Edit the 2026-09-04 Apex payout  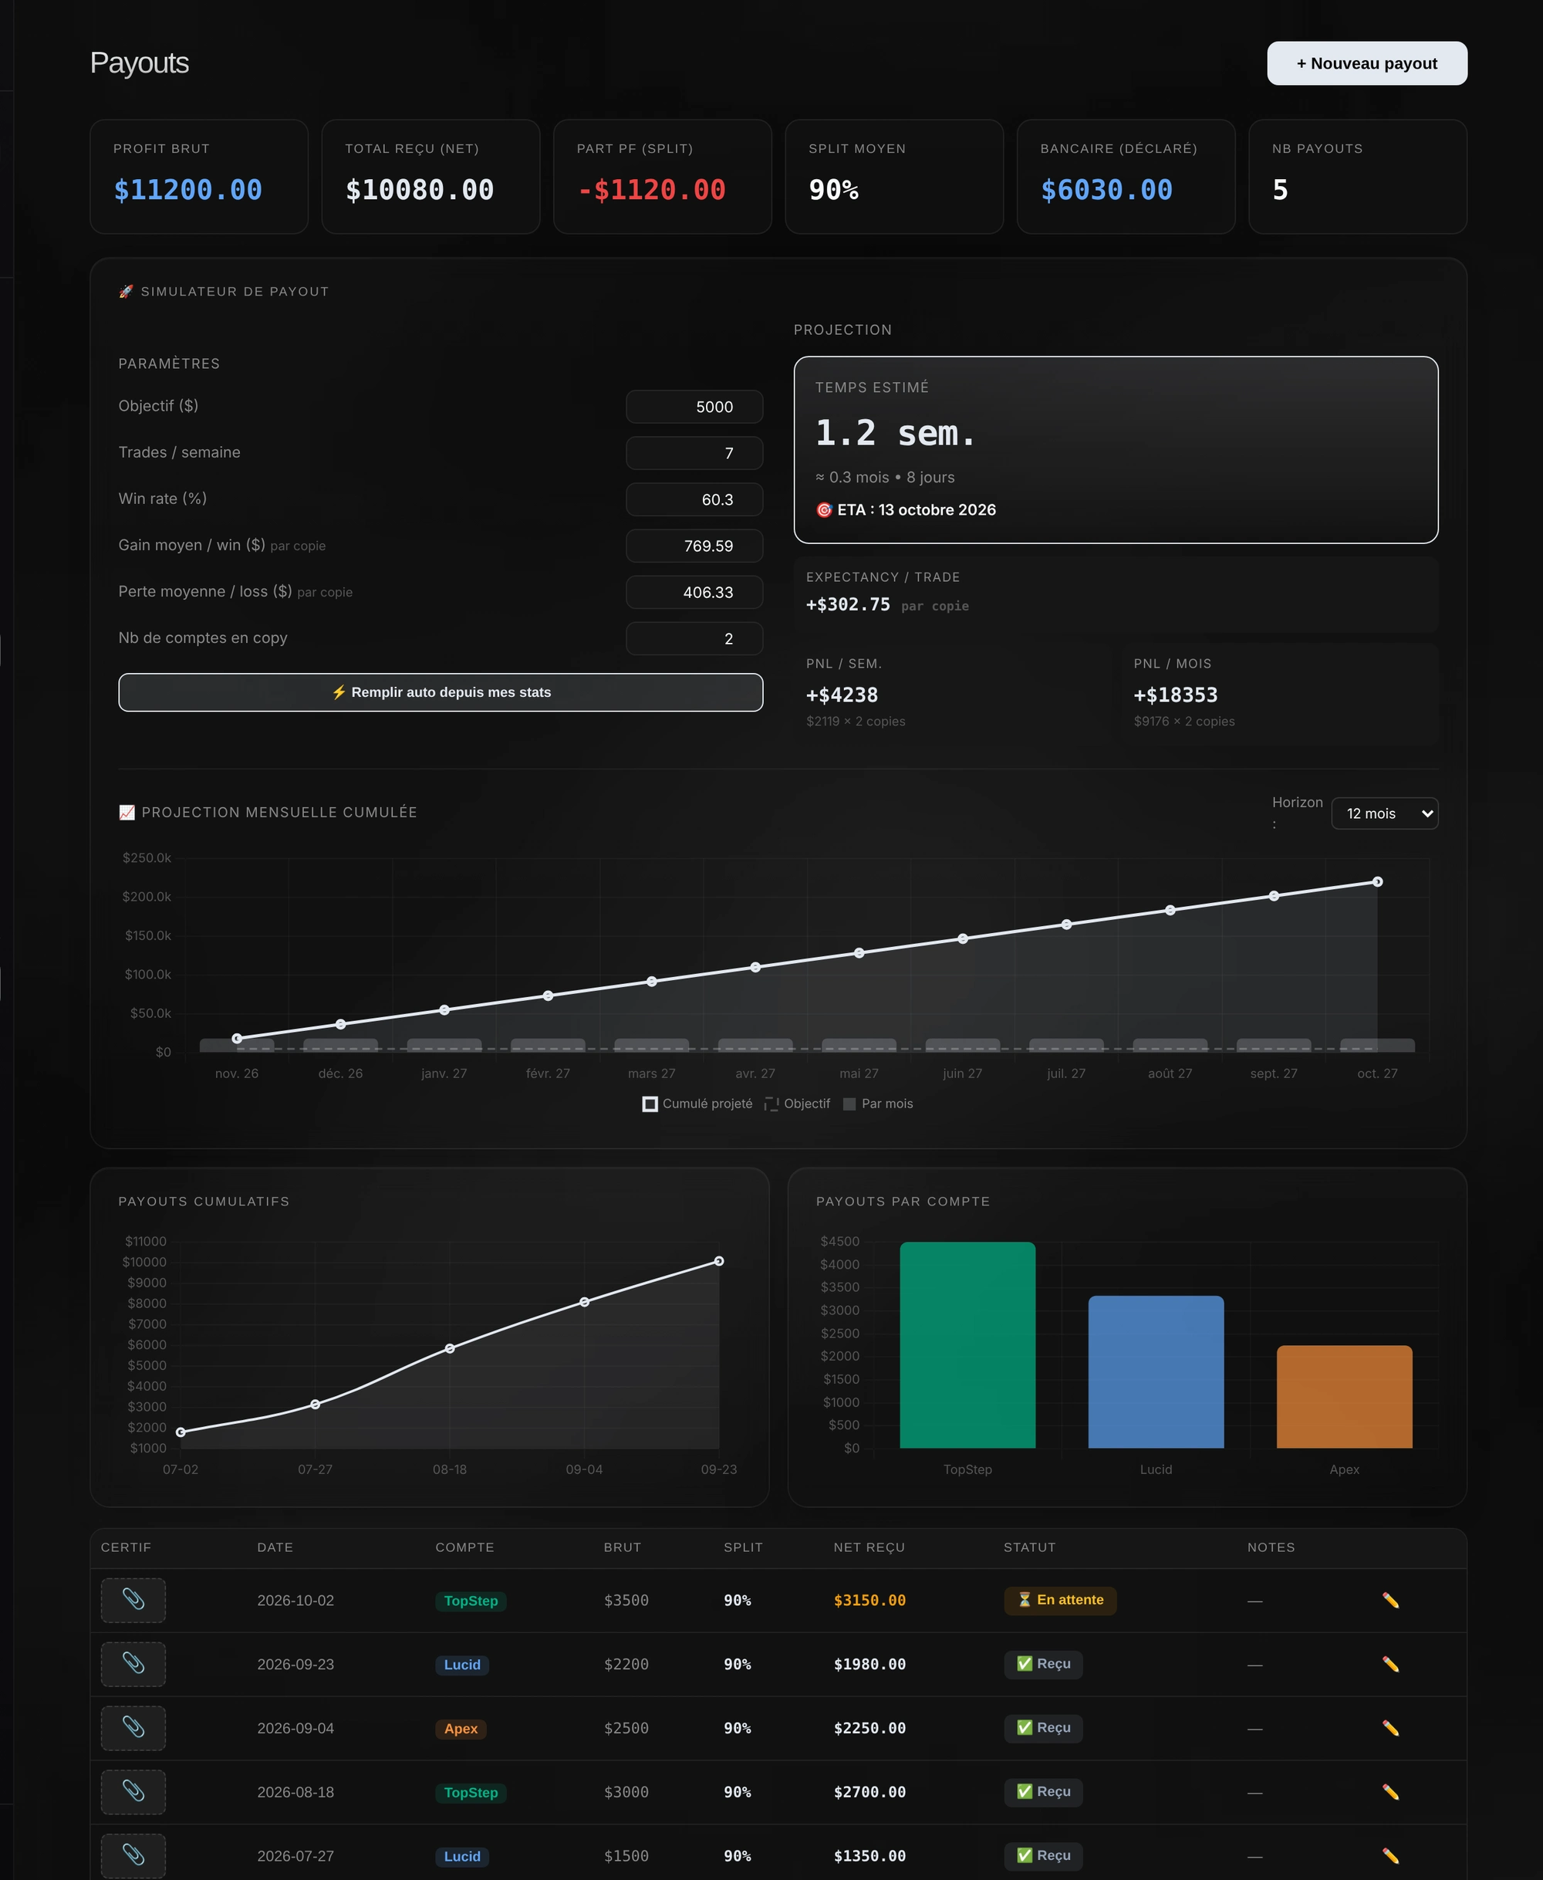[1390, 1728]
